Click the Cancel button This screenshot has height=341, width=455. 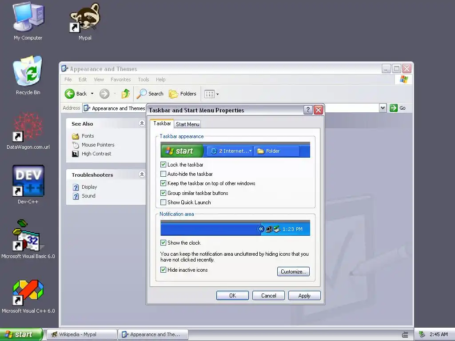click(268, 295)
